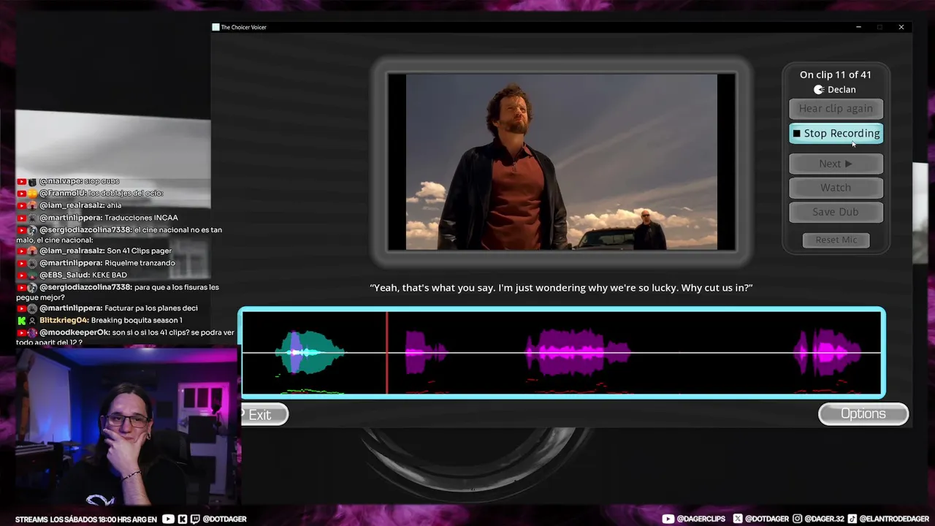This screenshot has width=935, height=526.
Task: Click "STREAMS LOS SÁBADOS 18:00 HRS ARG EN" text
Action: coord(86,519)
